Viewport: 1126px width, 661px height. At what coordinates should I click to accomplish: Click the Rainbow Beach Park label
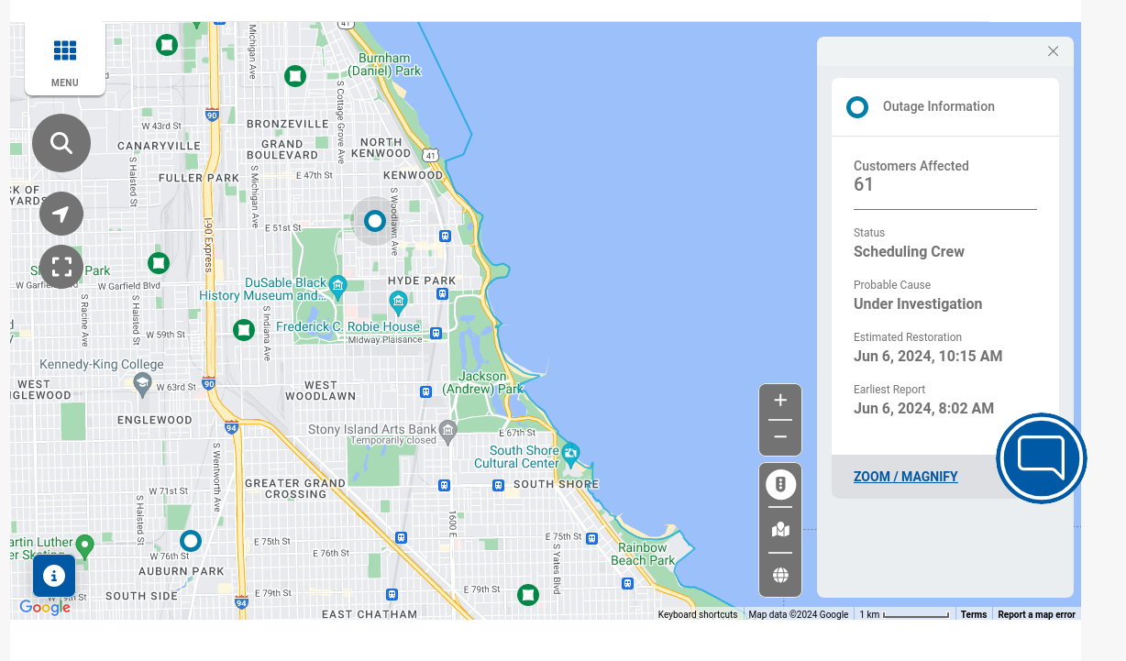click(x=643, y=554)
